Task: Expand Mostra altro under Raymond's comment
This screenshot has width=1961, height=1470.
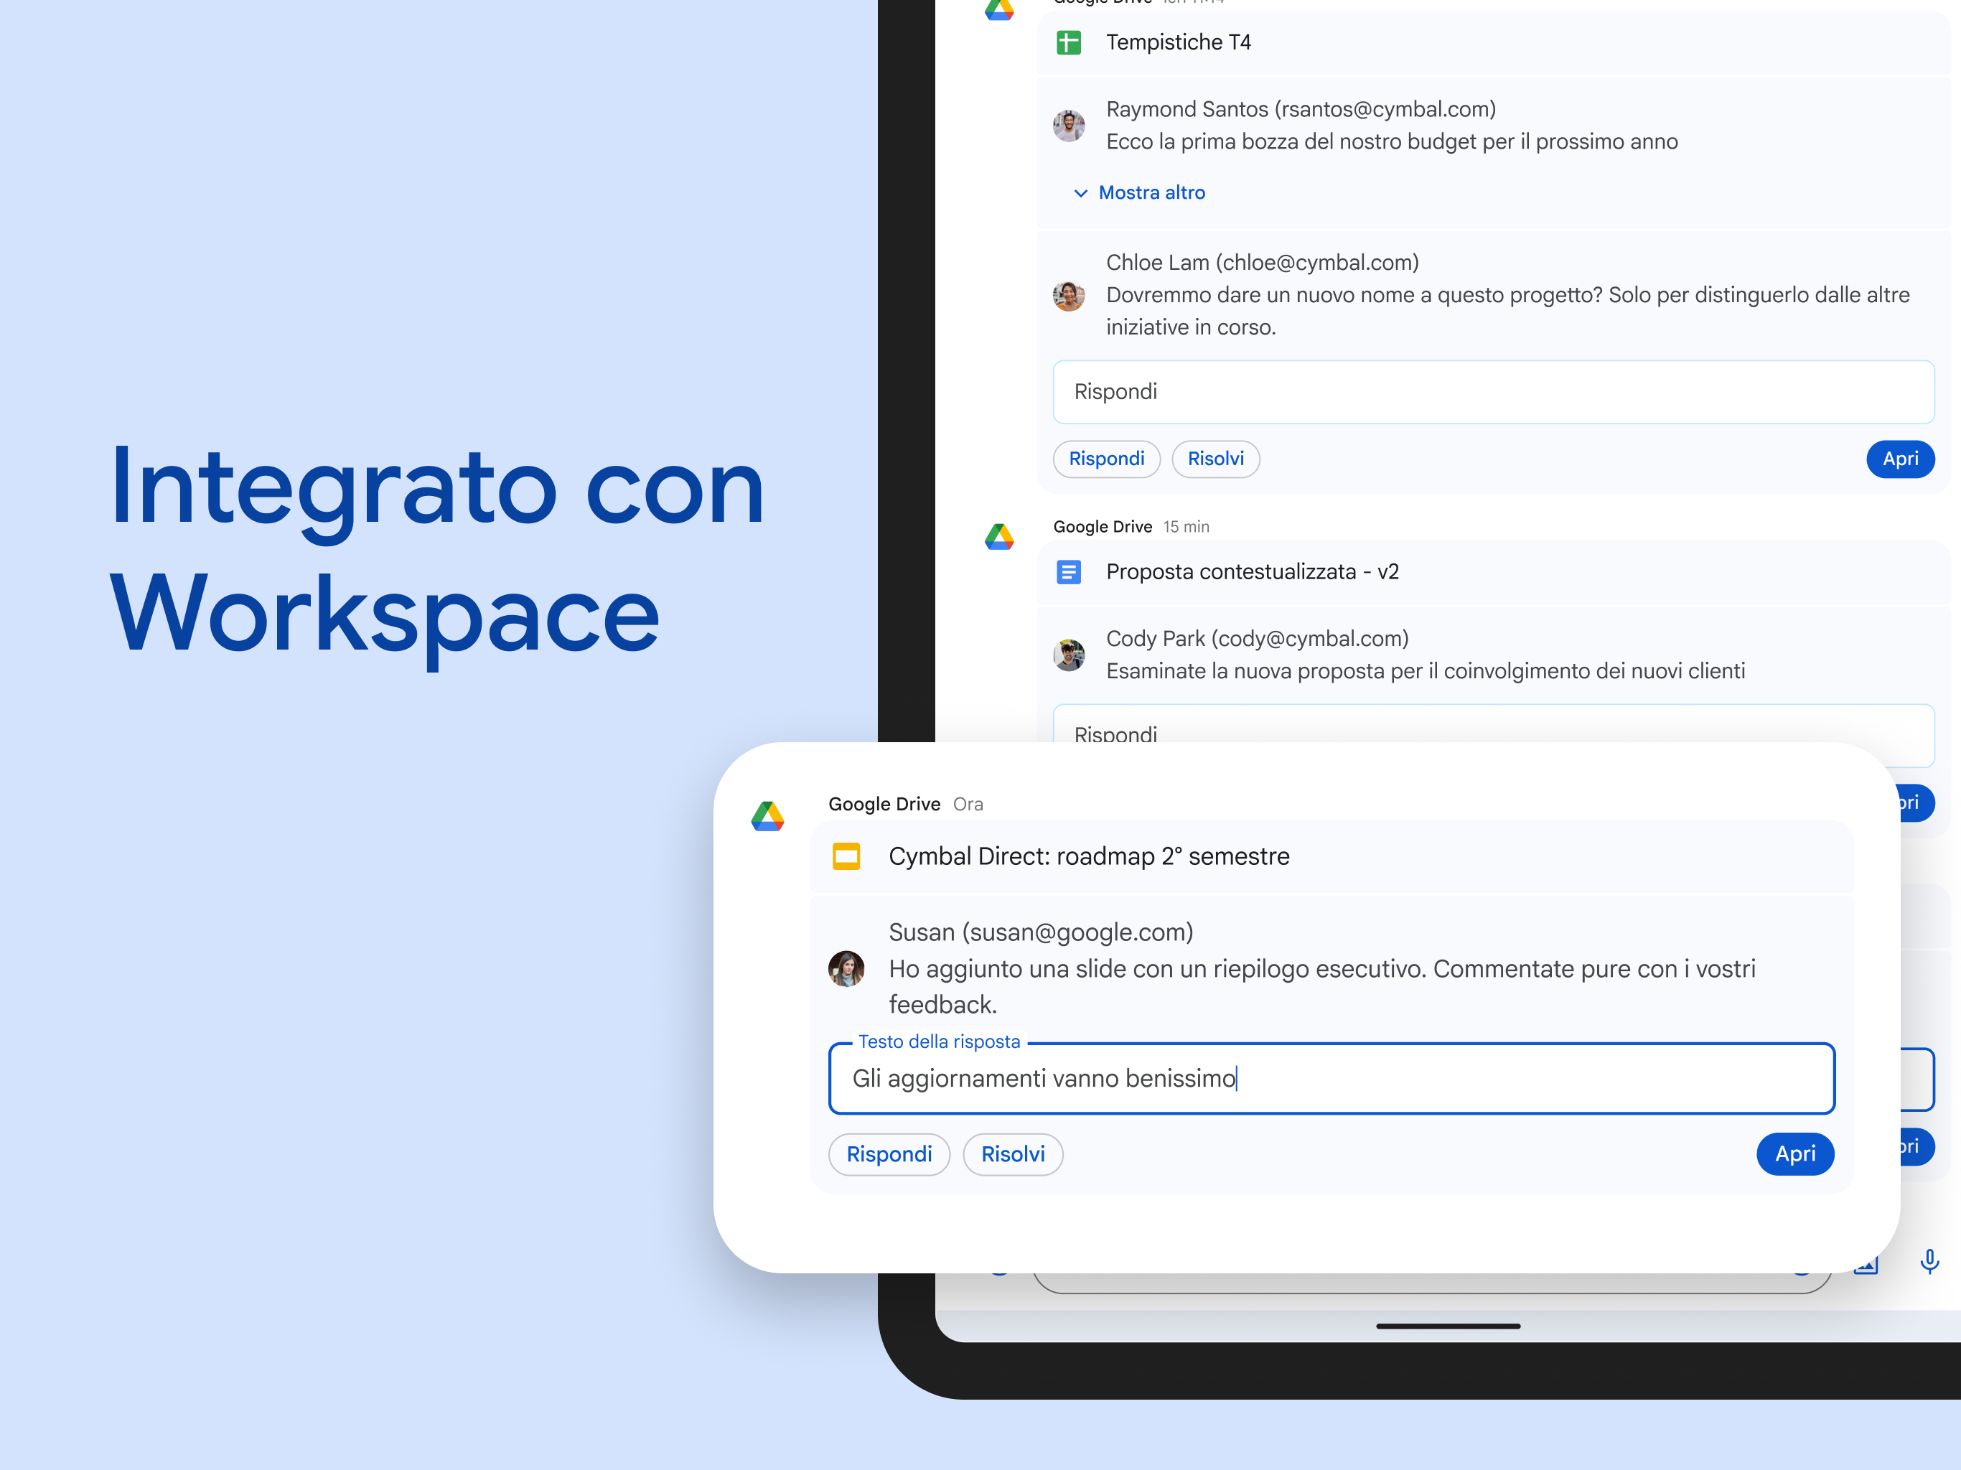Action: [x=1151, y=192]
